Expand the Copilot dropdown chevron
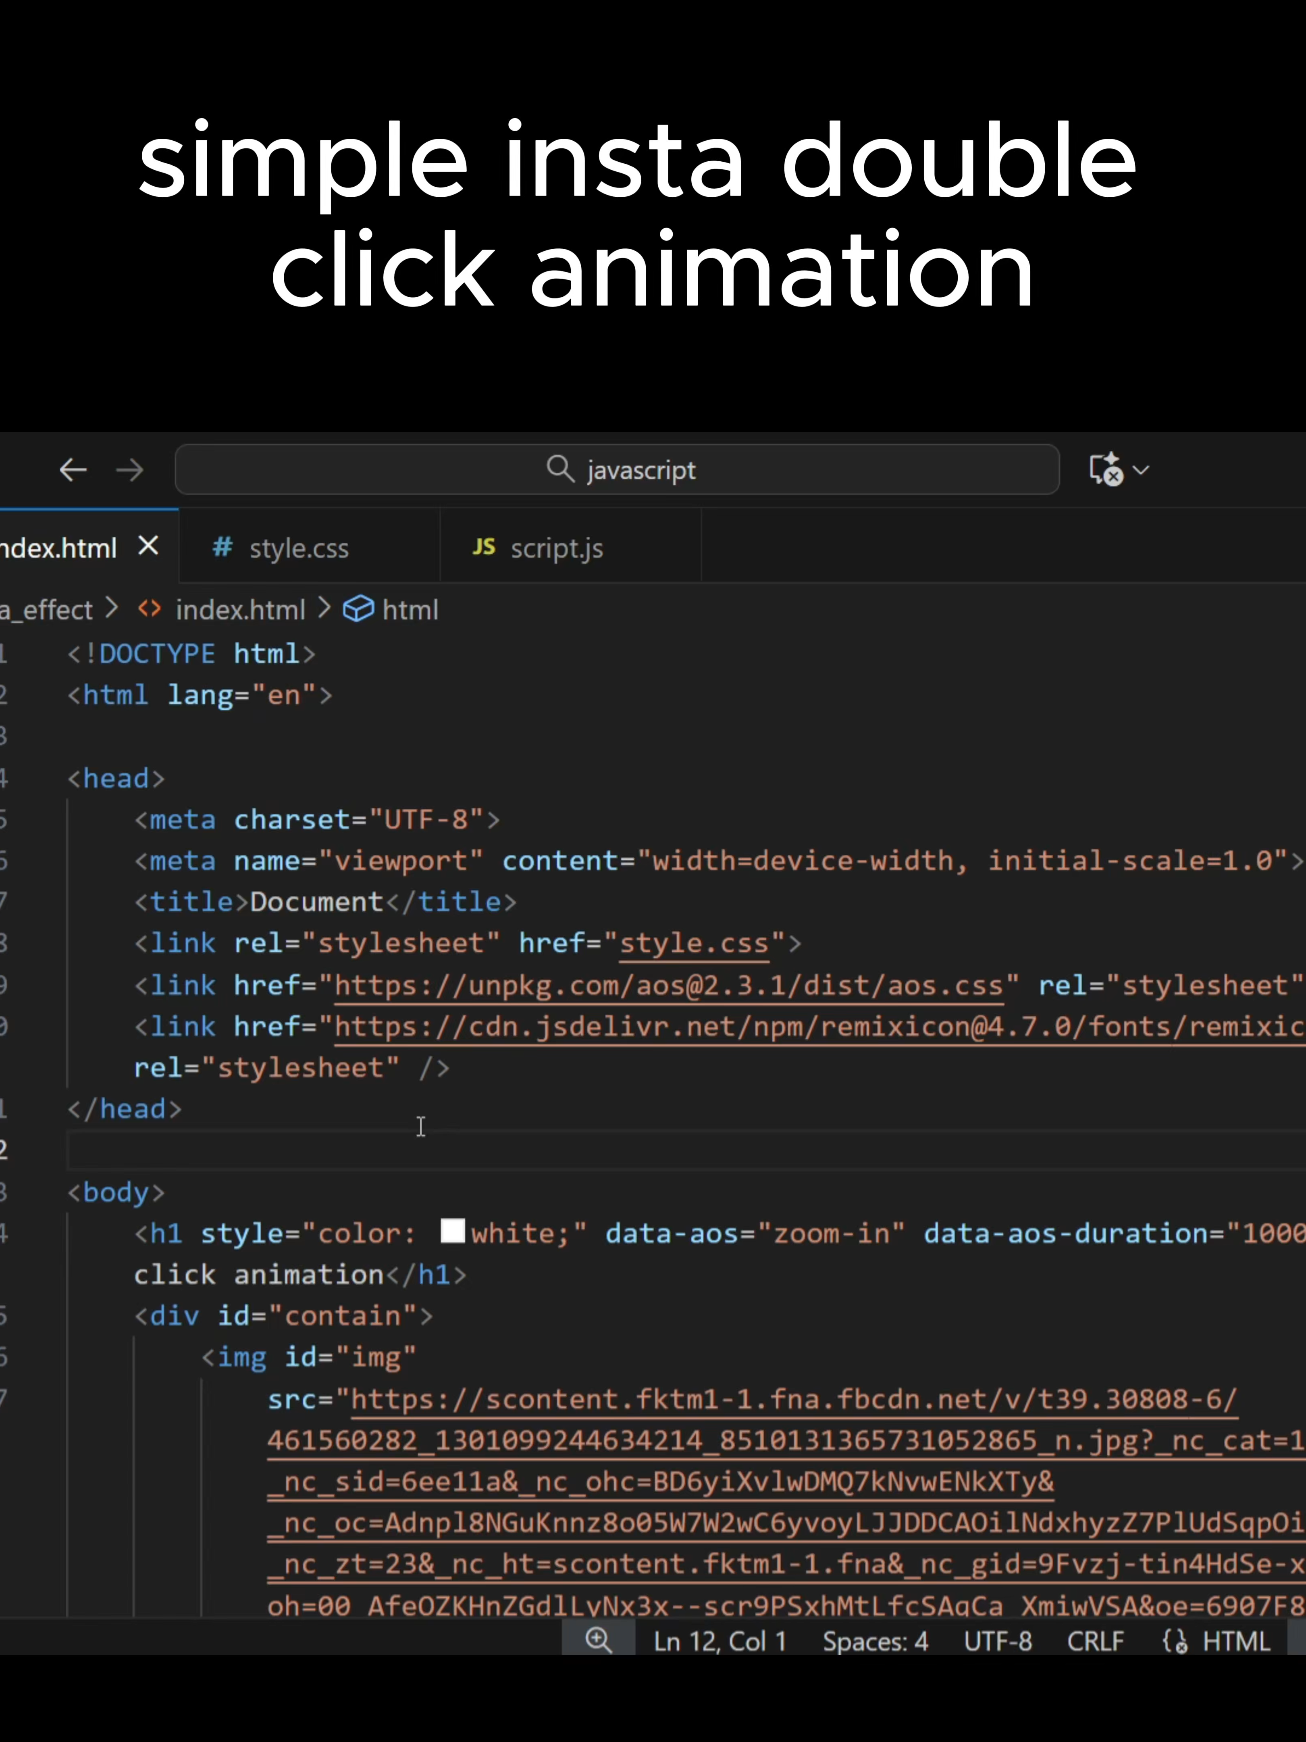 [x=1141, y=470]
